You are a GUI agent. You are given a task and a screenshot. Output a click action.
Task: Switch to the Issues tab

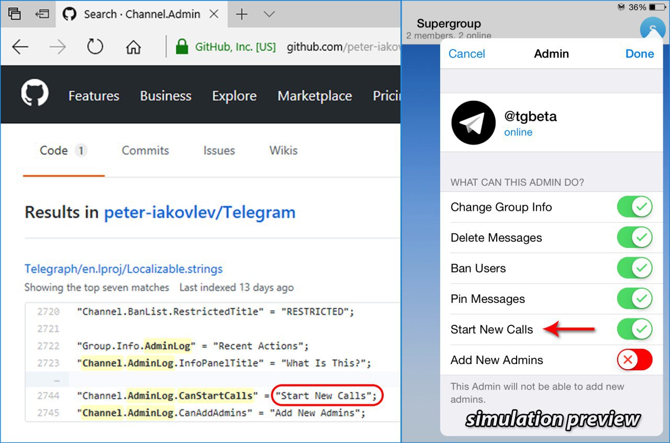(x=219, y=151)
